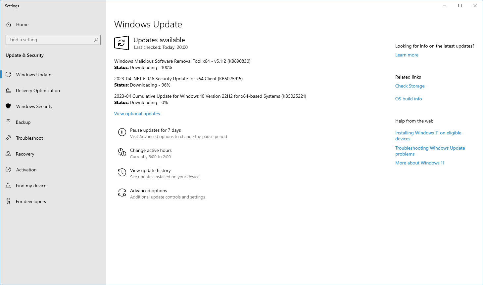Follow the Learn more link
Viewport: 483px width, 285px height.
click(x=407, y=55)
